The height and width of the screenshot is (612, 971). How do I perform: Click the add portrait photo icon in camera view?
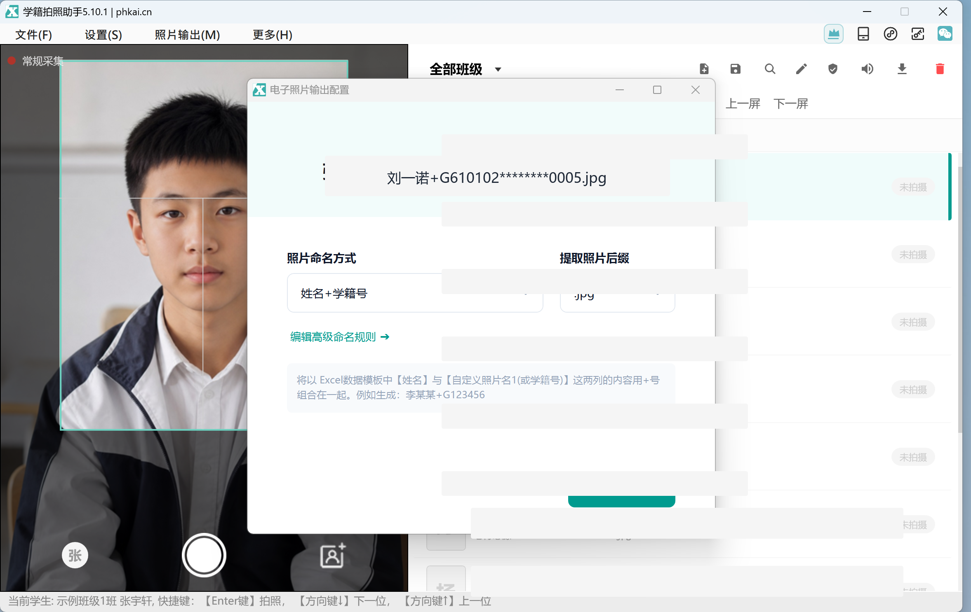[x=333, y=555]
